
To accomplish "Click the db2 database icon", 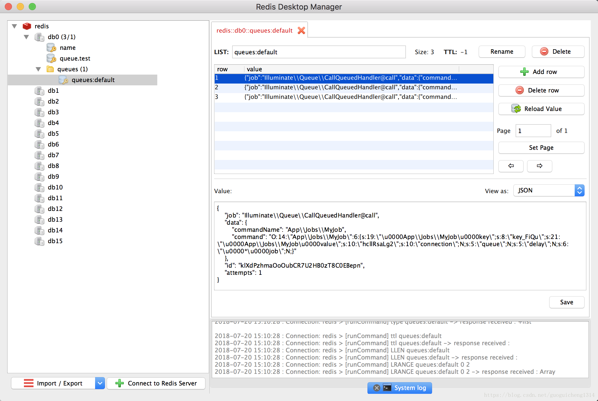I will (39, 101).
